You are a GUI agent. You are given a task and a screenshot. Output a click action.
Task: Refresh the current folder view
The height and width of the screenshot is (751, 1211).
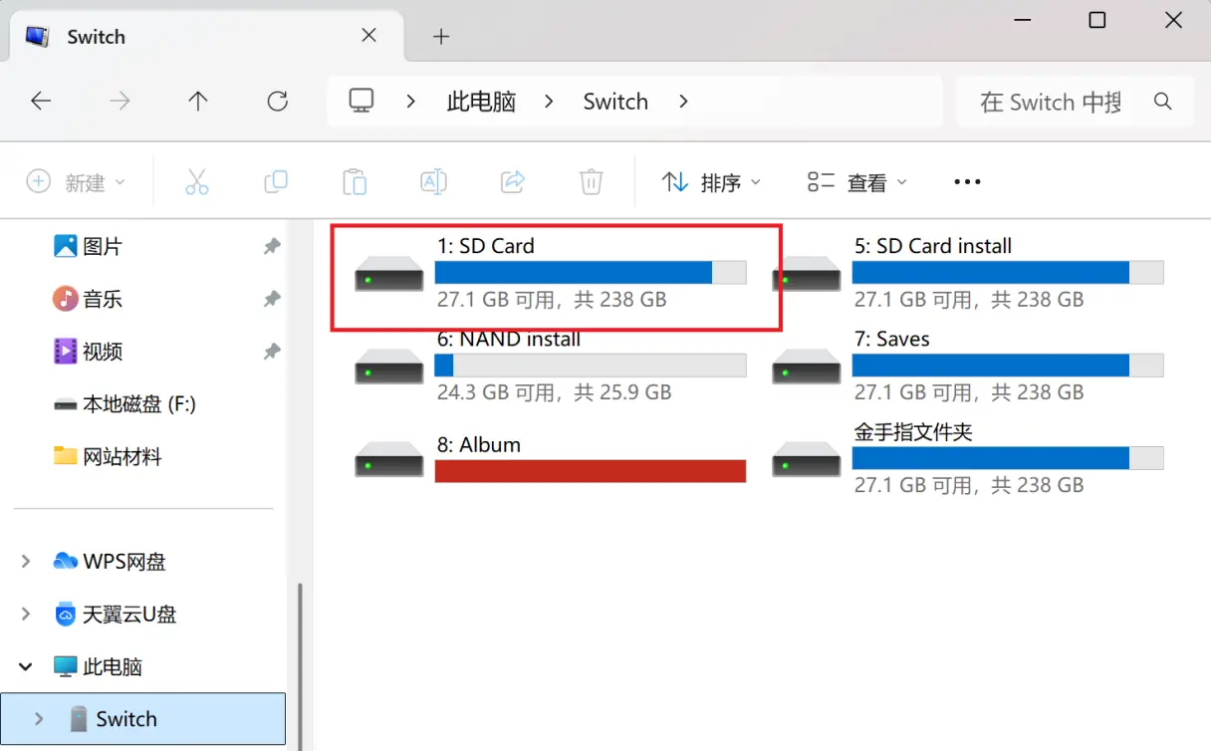[278, 101]
